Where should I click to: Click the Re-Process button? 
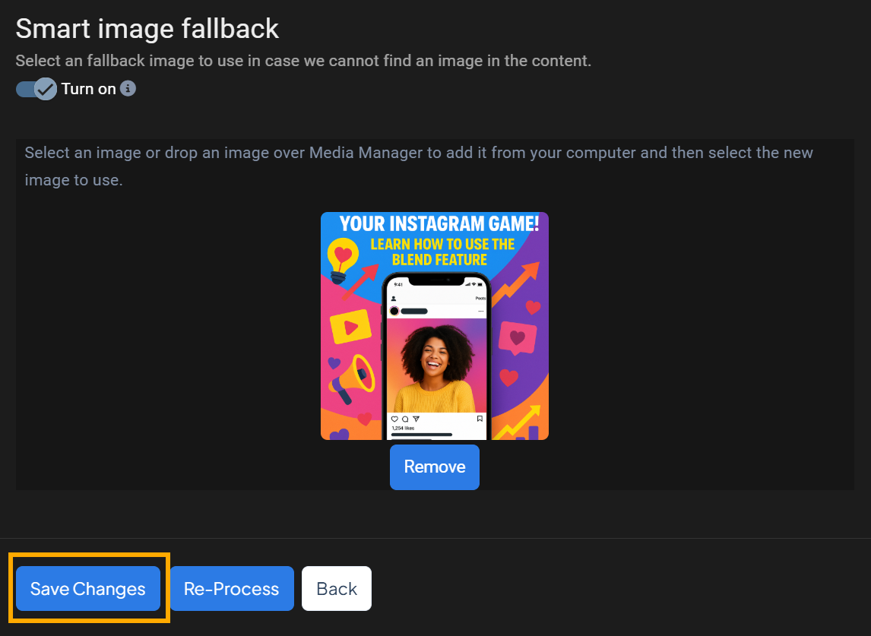[x=232, y=589]
